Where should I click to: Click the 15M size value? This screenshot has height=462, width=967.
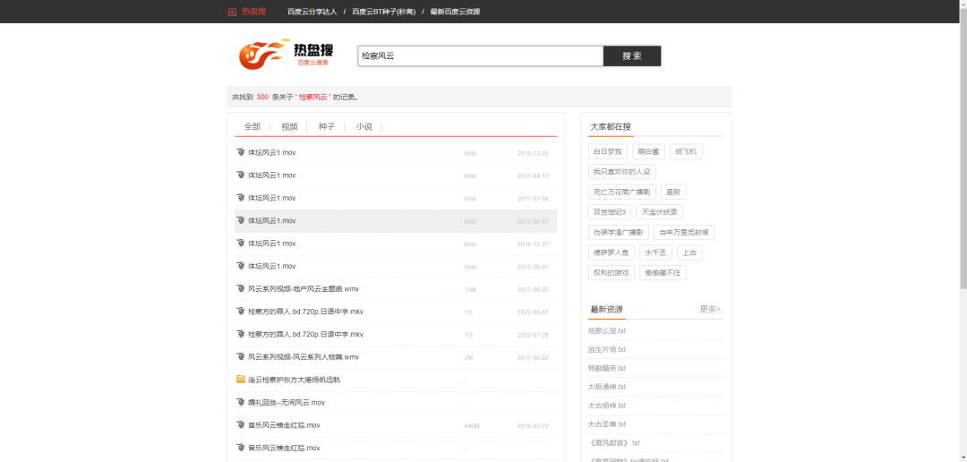point(470,289)
